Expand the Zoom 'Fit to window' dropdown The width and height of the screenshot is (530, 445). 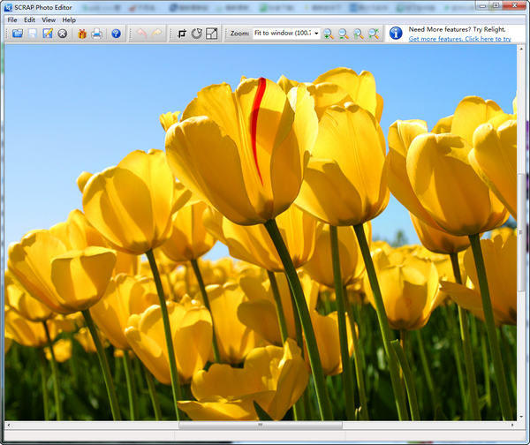pyautogui.click(x=315, y=34)
